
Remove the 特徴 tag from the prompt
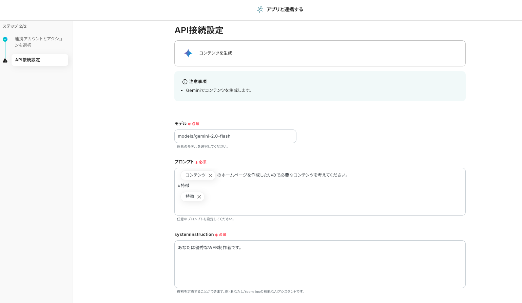[x=199, y=197]
